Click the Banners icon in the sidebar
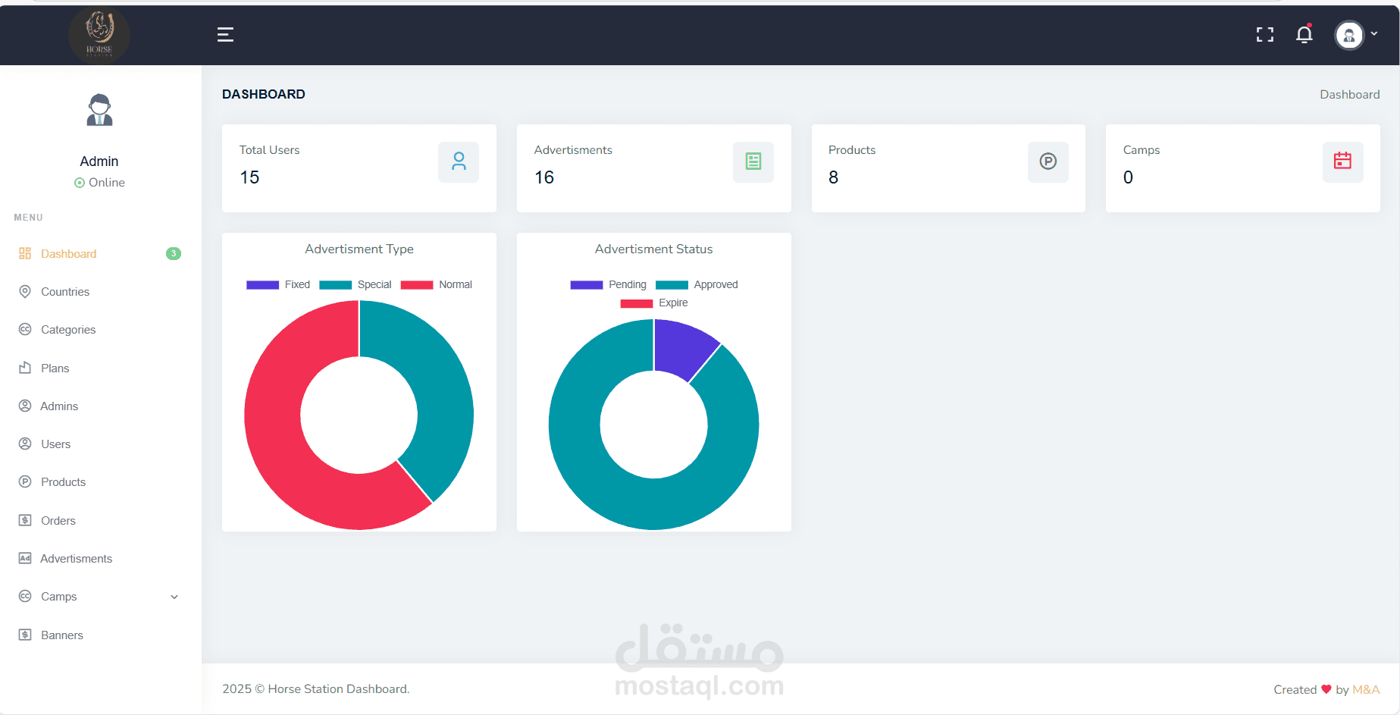The image size is (1400, 715). tap(25, 635)
